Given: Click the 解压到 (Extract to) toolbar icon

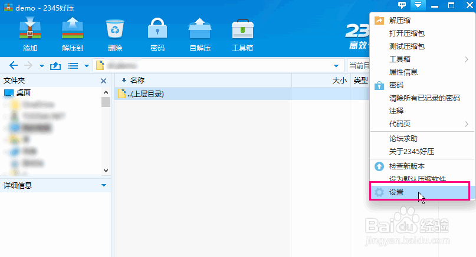Looking at the screenshot, I should (72, 28).
